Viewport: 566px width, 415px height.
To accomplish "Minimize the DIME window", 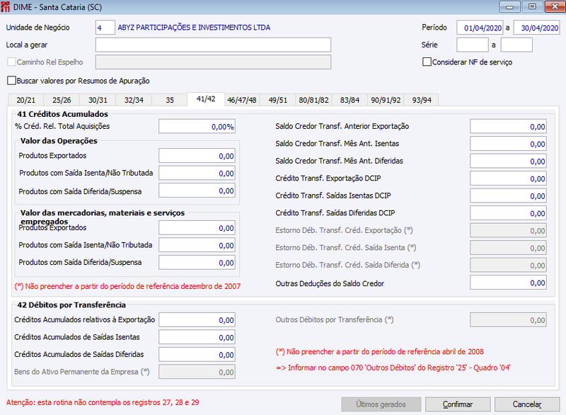I will [x=509, y=7].
